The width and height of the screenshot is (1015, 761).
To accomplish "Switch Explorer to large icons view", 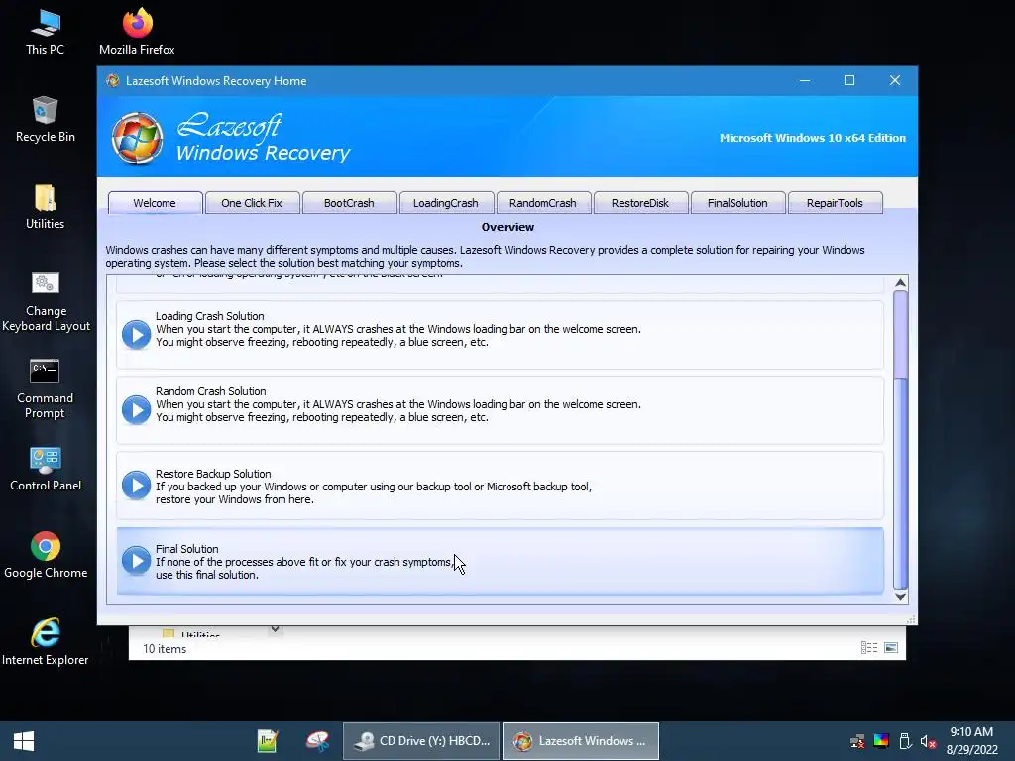I will 891,648.
